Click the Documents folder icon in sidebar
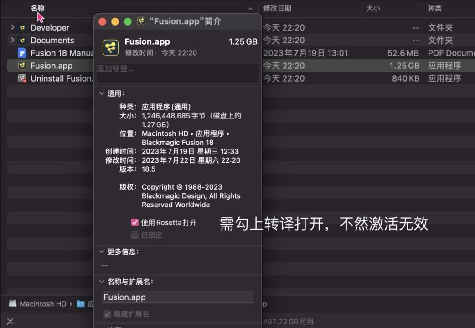475x328 pixels. tap(21, 40)
